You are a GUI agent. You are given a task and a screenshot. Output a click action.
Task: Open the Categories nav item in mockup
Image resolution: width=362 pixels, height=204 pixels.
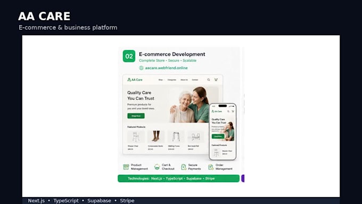click(172, 80)
